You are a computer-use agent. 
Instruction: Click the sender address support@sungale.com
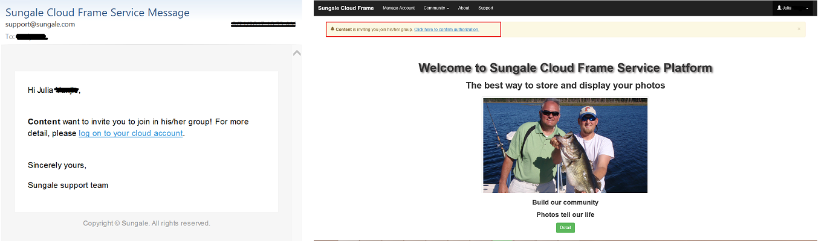[x=40, y=25]
